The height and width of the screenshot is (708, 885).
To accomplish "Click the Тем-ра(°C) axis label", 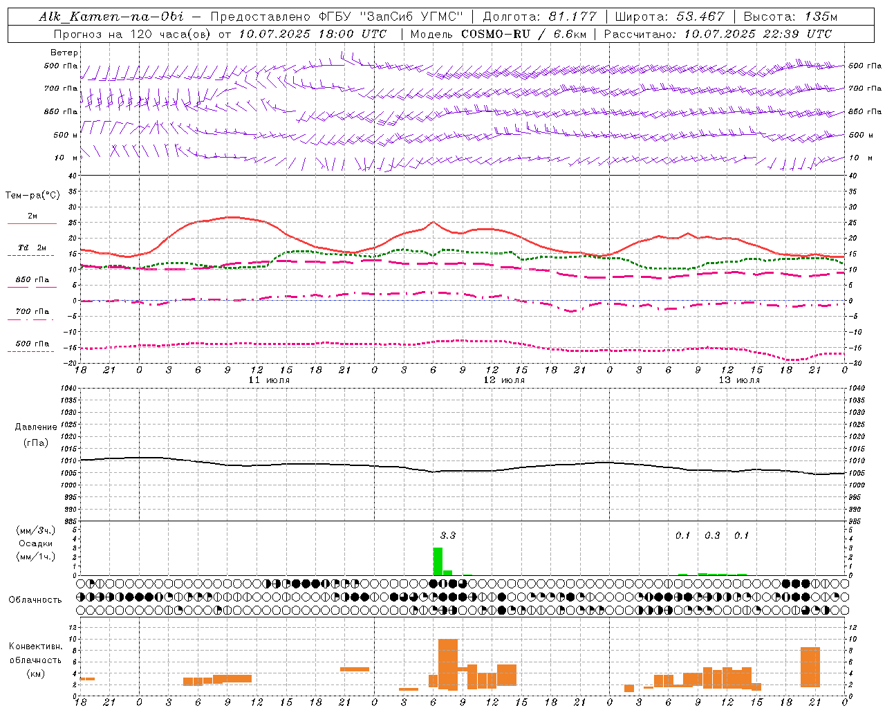I will 32,196.
